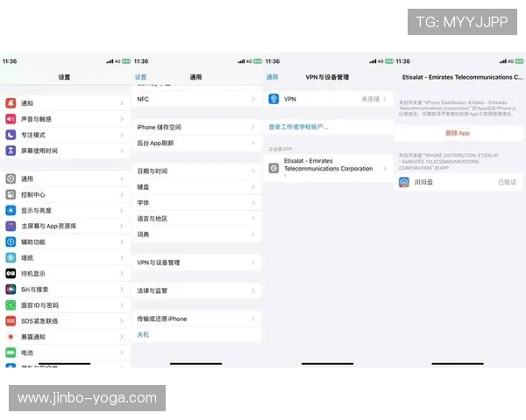Tap the 暴露通知 label

[x=33, y=337]
